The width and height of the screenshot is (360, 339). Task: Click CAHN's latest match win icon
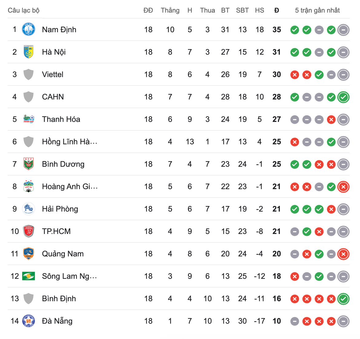(x=343, y=97)
